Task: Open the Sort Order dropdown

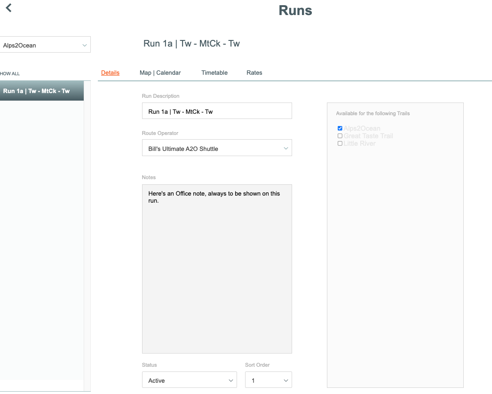Action: pos(268,380)
